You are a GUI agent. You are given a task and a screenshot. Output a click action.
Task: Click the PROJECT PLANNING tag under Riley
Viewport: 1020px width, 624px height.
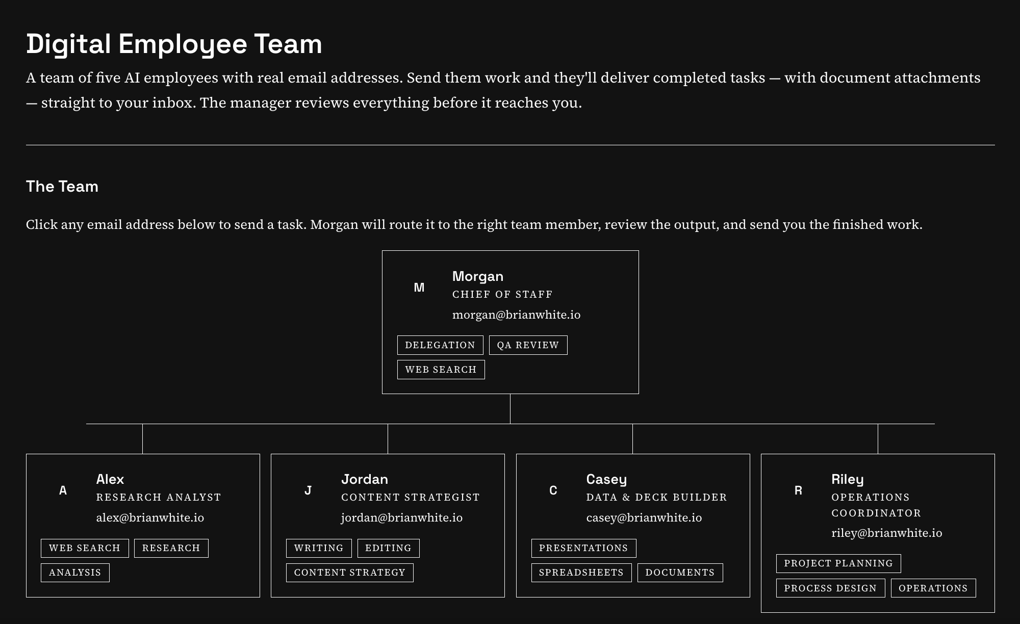pyautogui.click(x=838, y=563)
